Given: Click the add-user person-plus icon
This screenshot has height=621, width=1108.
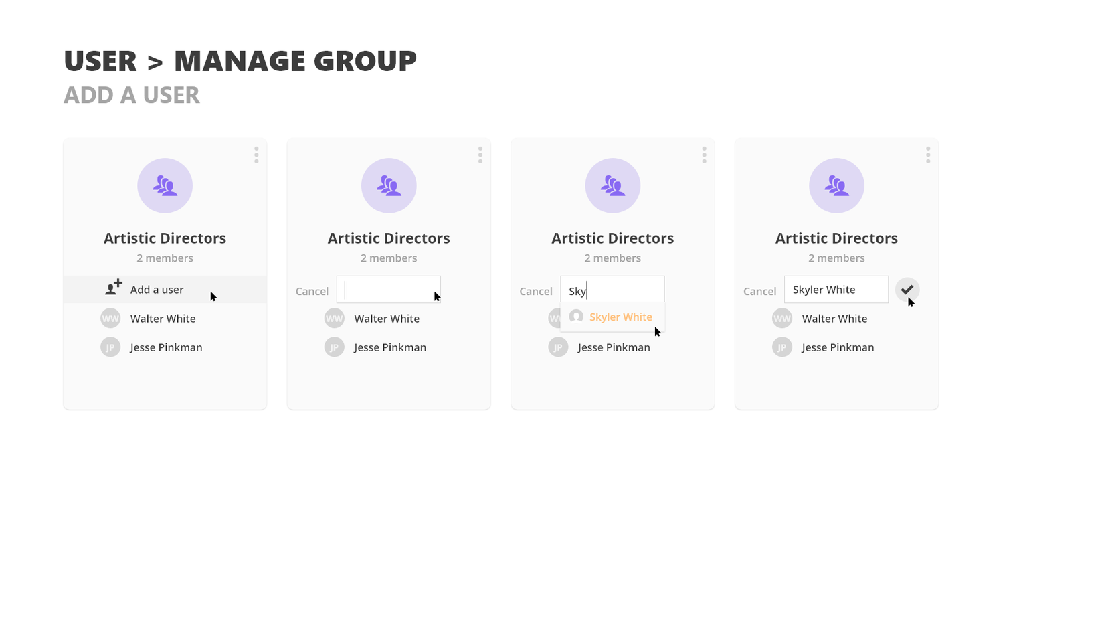Looking at the screenshot, I should [114, 288].
